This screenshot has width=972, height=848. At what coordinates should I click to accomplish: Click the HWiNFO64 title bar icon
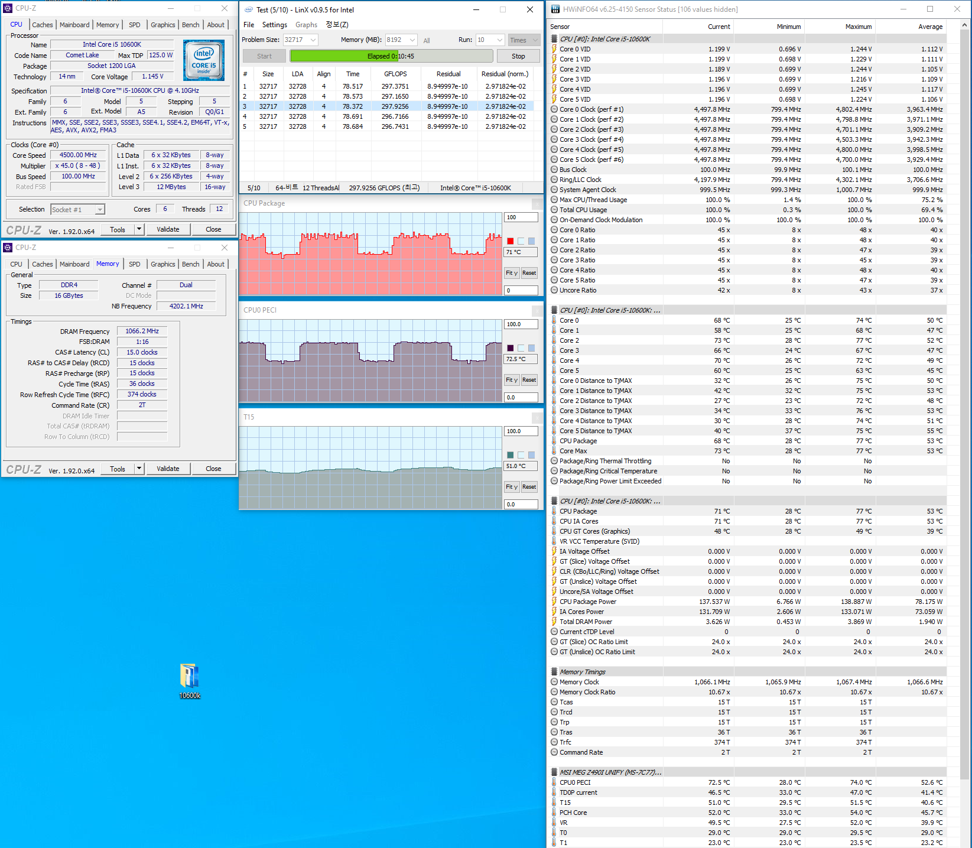555,9
